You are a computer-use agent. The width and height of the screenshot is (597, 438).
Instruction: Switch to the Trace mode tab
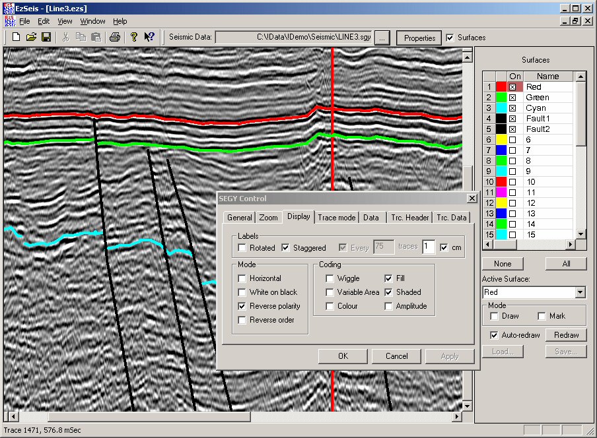point(337,218)
